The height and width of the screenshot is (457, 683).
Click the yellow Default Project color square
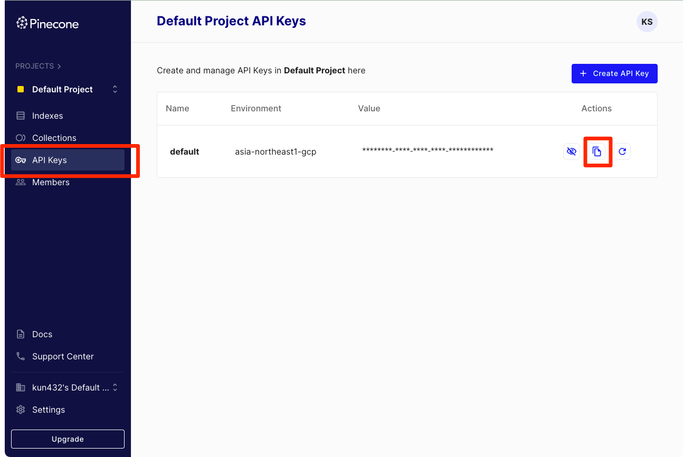tap(21, 89)
